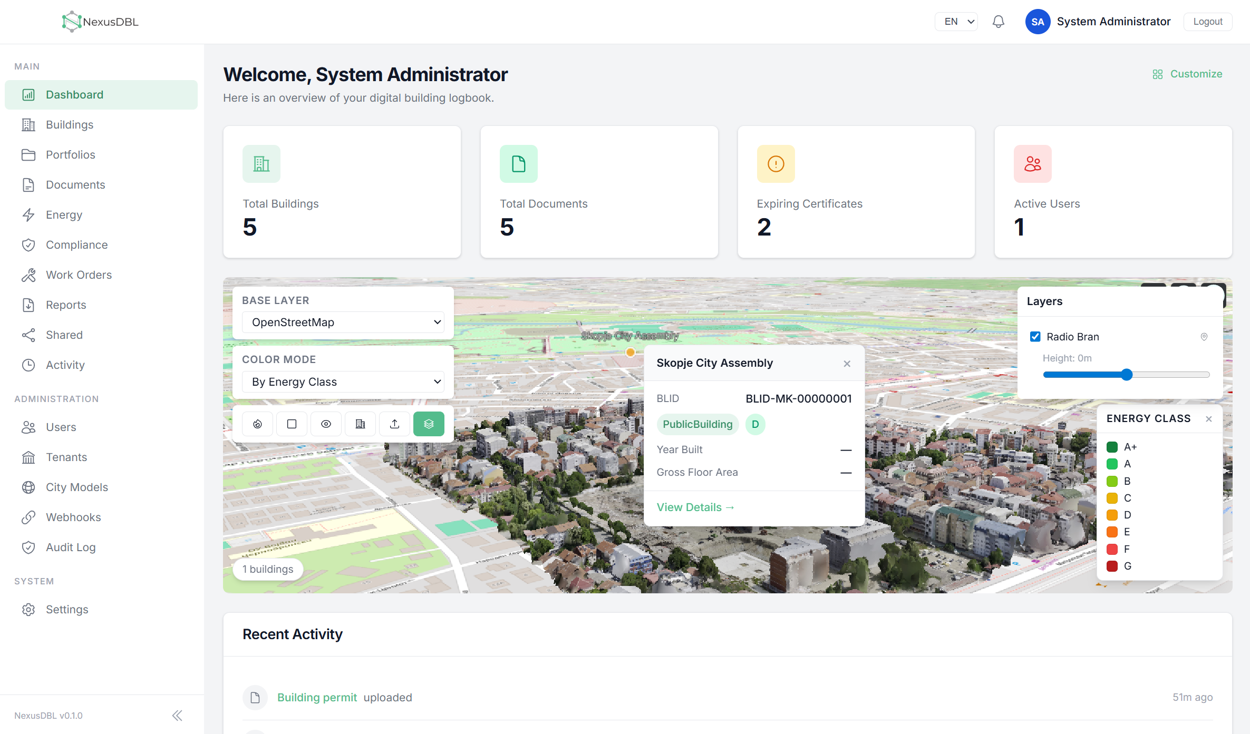Click the SA user avatar

(1038, 22)
